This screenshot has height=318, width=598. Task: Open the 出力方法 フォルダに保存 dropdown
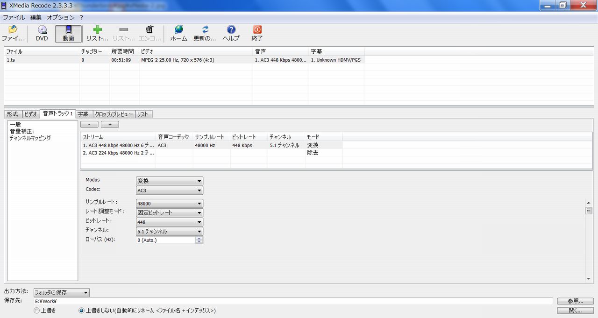tap(61, 292)
